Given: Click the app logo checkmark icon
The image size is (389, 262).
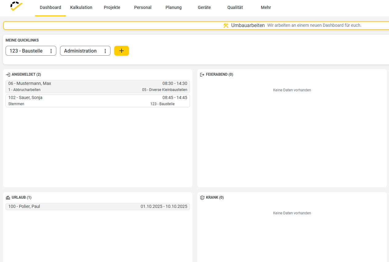Looking at the screenshot, I should (x=16, y=6).
